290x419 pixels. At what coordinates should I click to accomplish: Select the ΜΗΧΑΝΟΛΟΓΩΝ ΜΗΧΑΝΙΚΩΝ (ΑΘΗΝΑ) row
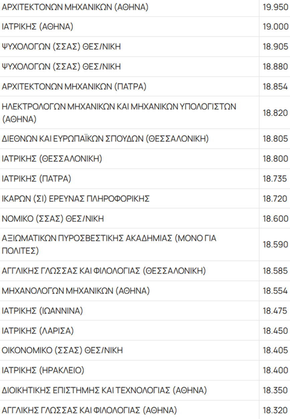76,291
